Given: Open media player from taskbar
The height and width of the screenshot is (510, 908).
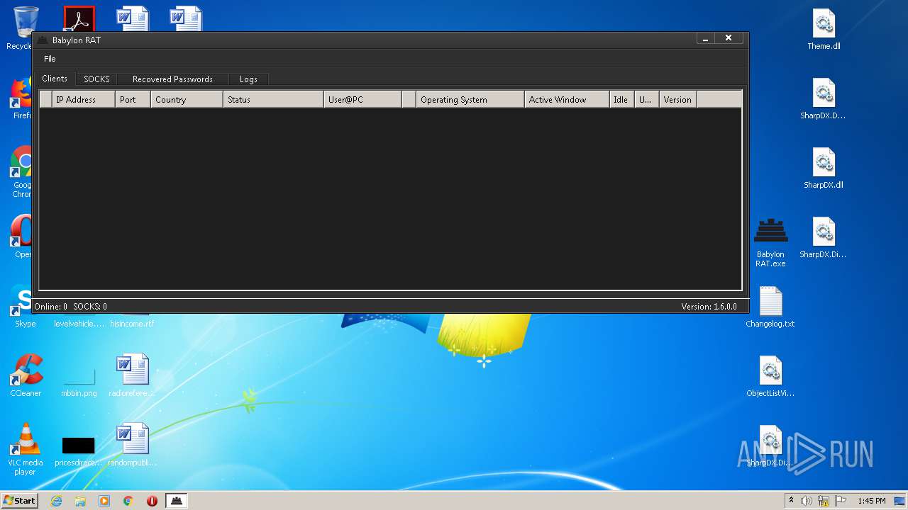Looking at the screenshot, I should (104, 501).
